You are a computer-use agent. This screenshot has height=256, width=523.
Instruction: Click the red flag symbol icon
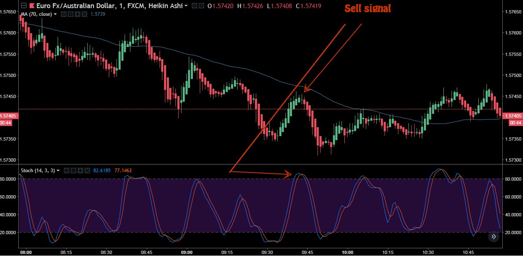click(x=32, y=6)
